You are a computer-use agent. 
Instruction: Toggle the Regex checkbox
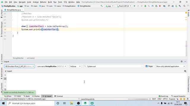[146, 66]
